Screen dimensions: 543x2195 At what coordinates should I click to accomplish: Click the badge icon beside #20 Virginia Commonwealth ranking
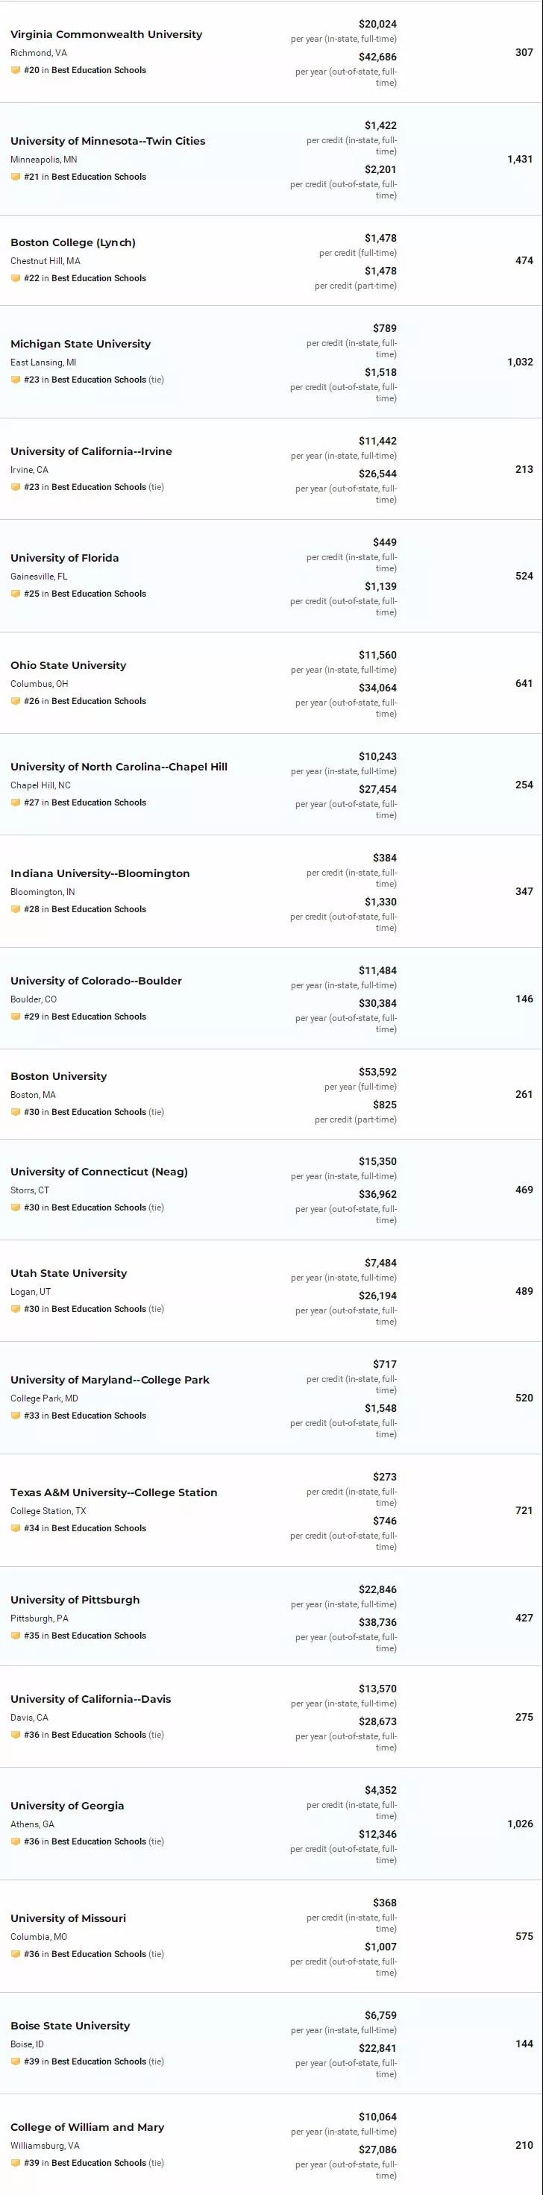tap(16, 71)
